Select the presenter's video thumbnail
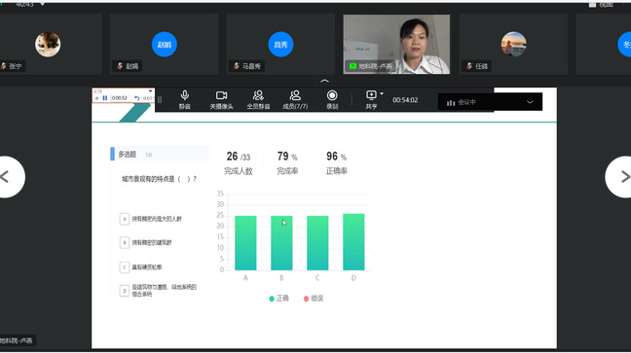 [396, 44]
